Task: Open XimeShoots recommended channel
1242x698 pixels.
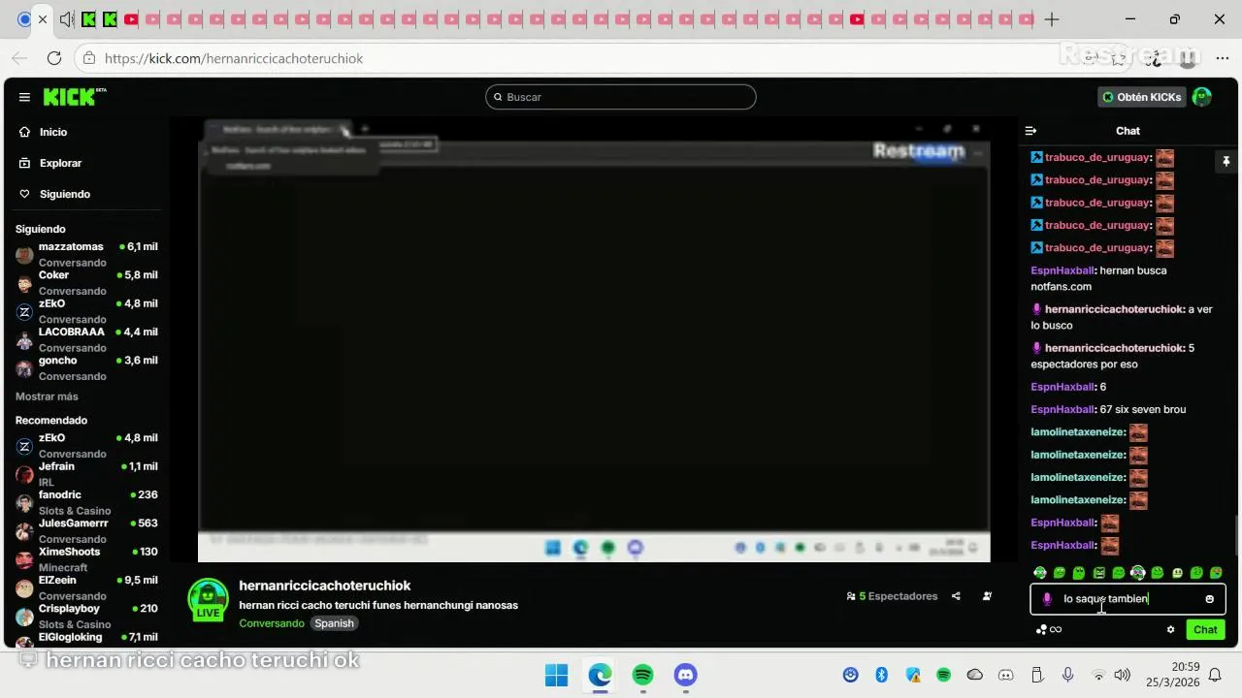Action: (x=86, y=558)
